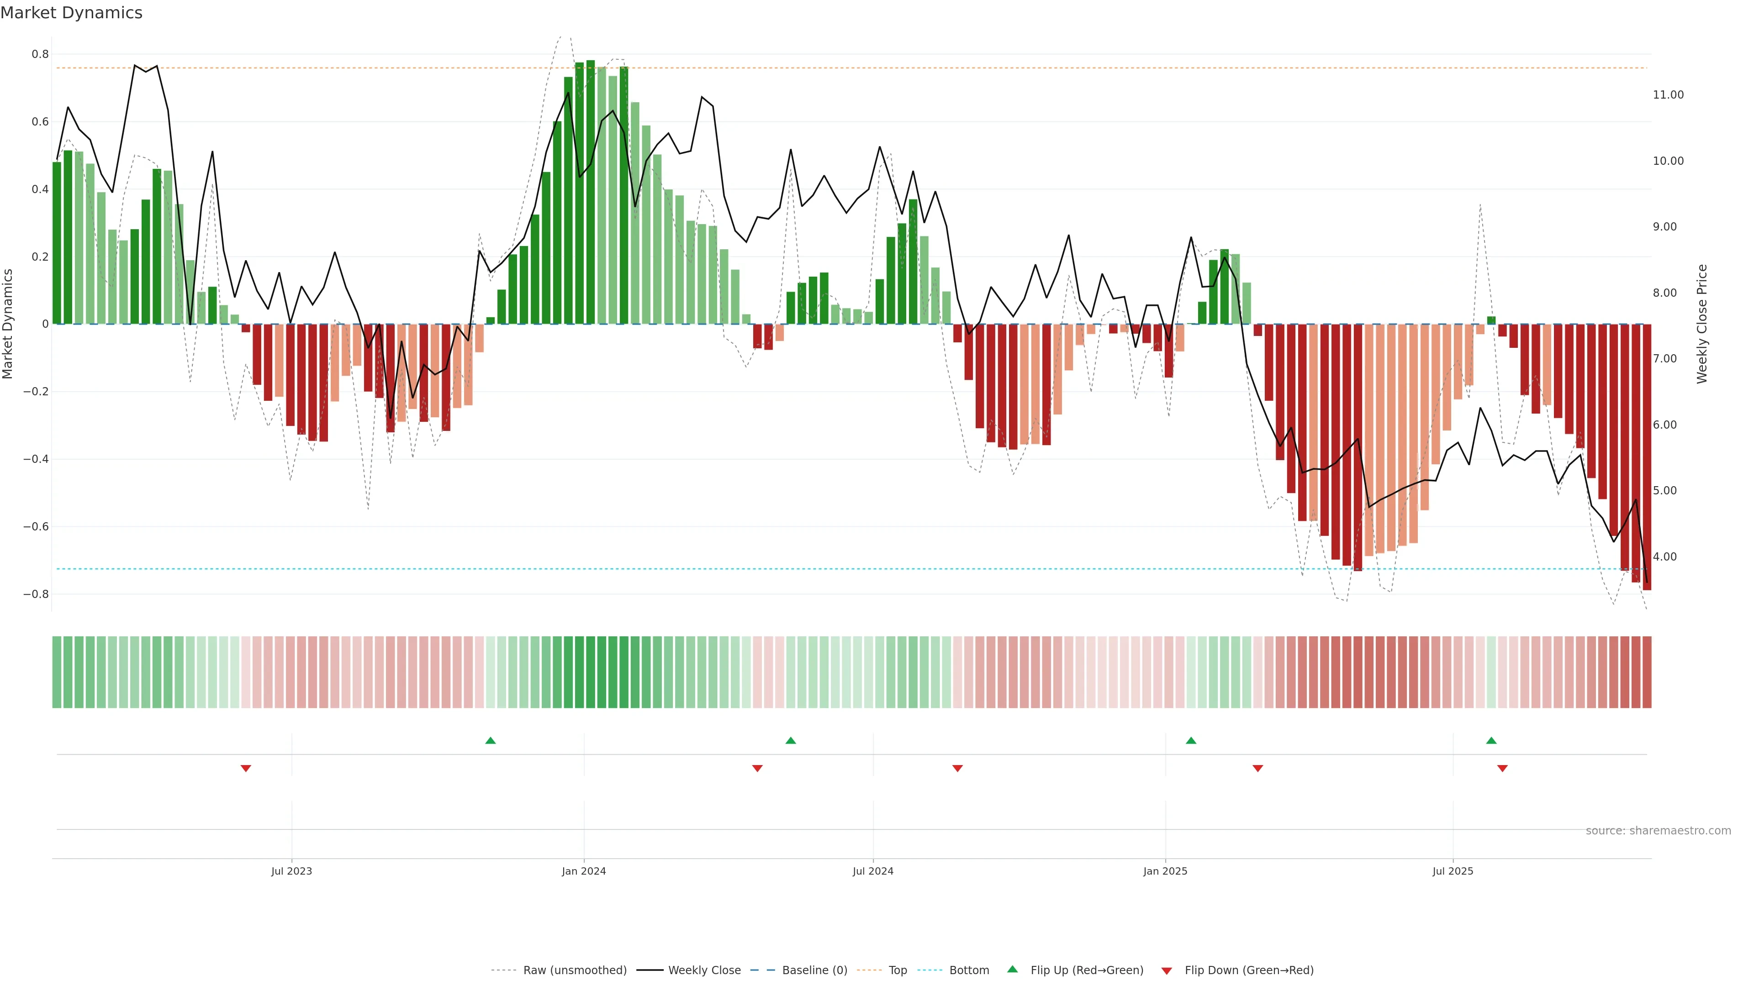The image size is (1754, 986).
Task: Click the first red flip-down triangle before Jul 2023
Action: coord(246,768)
